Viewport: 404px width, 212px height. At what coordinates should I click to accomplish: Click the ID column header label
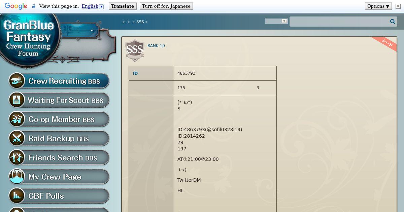coord(135,73)
